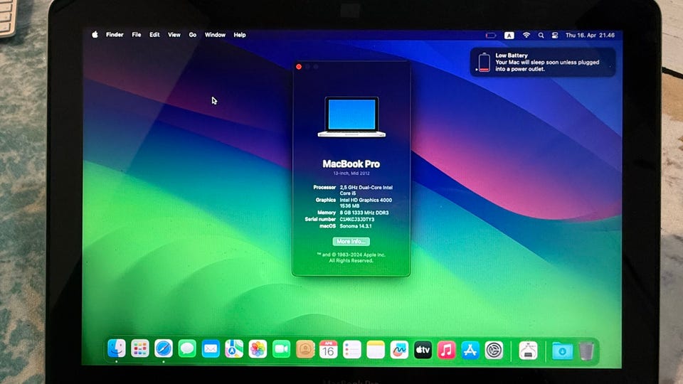The image size is (683, 384).
Task: Open the Downloads folder stack
Action: pyautogui.click(x=562, y=351)
